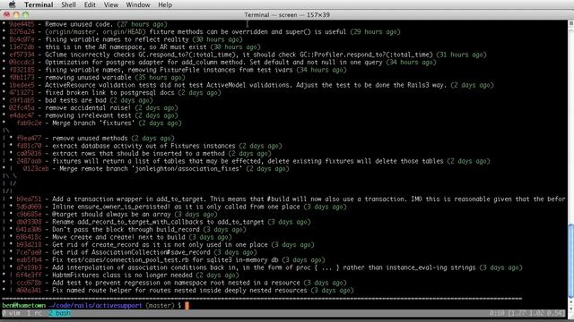Click 'remove unused methods' commit message
This screenshot has height=322, width=574.
pyautogui.click(x=90, y=139)
